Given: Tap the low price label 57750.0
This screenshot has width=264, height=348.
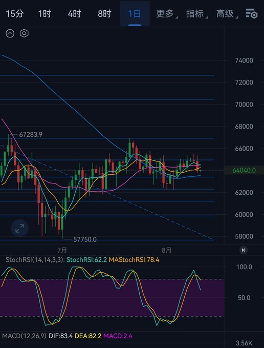Looking at the screenshot, I should [x=85, y=239].
